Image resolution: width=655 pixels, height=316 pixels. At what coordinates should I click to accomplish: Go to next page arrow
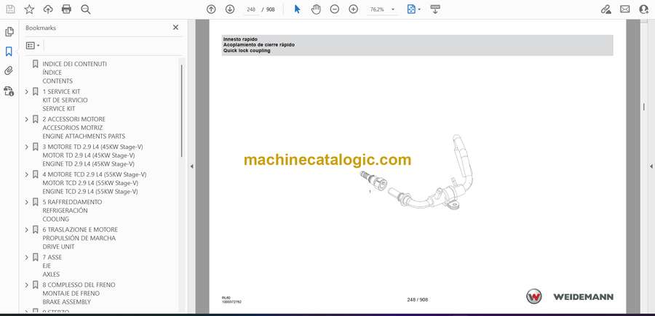pos(230,9)
